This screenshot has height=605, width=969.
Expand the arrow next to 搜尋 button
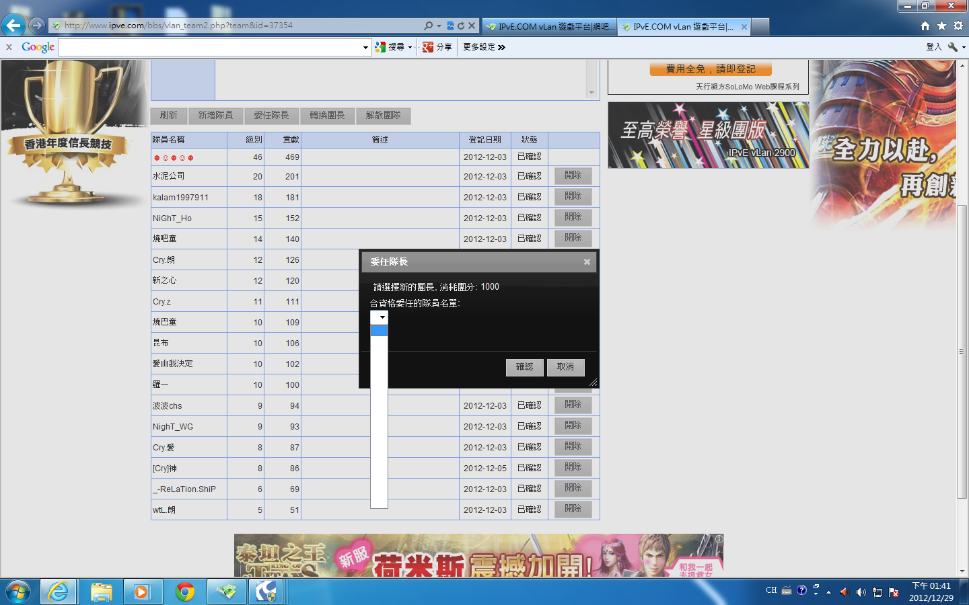[x=410, y=47]
